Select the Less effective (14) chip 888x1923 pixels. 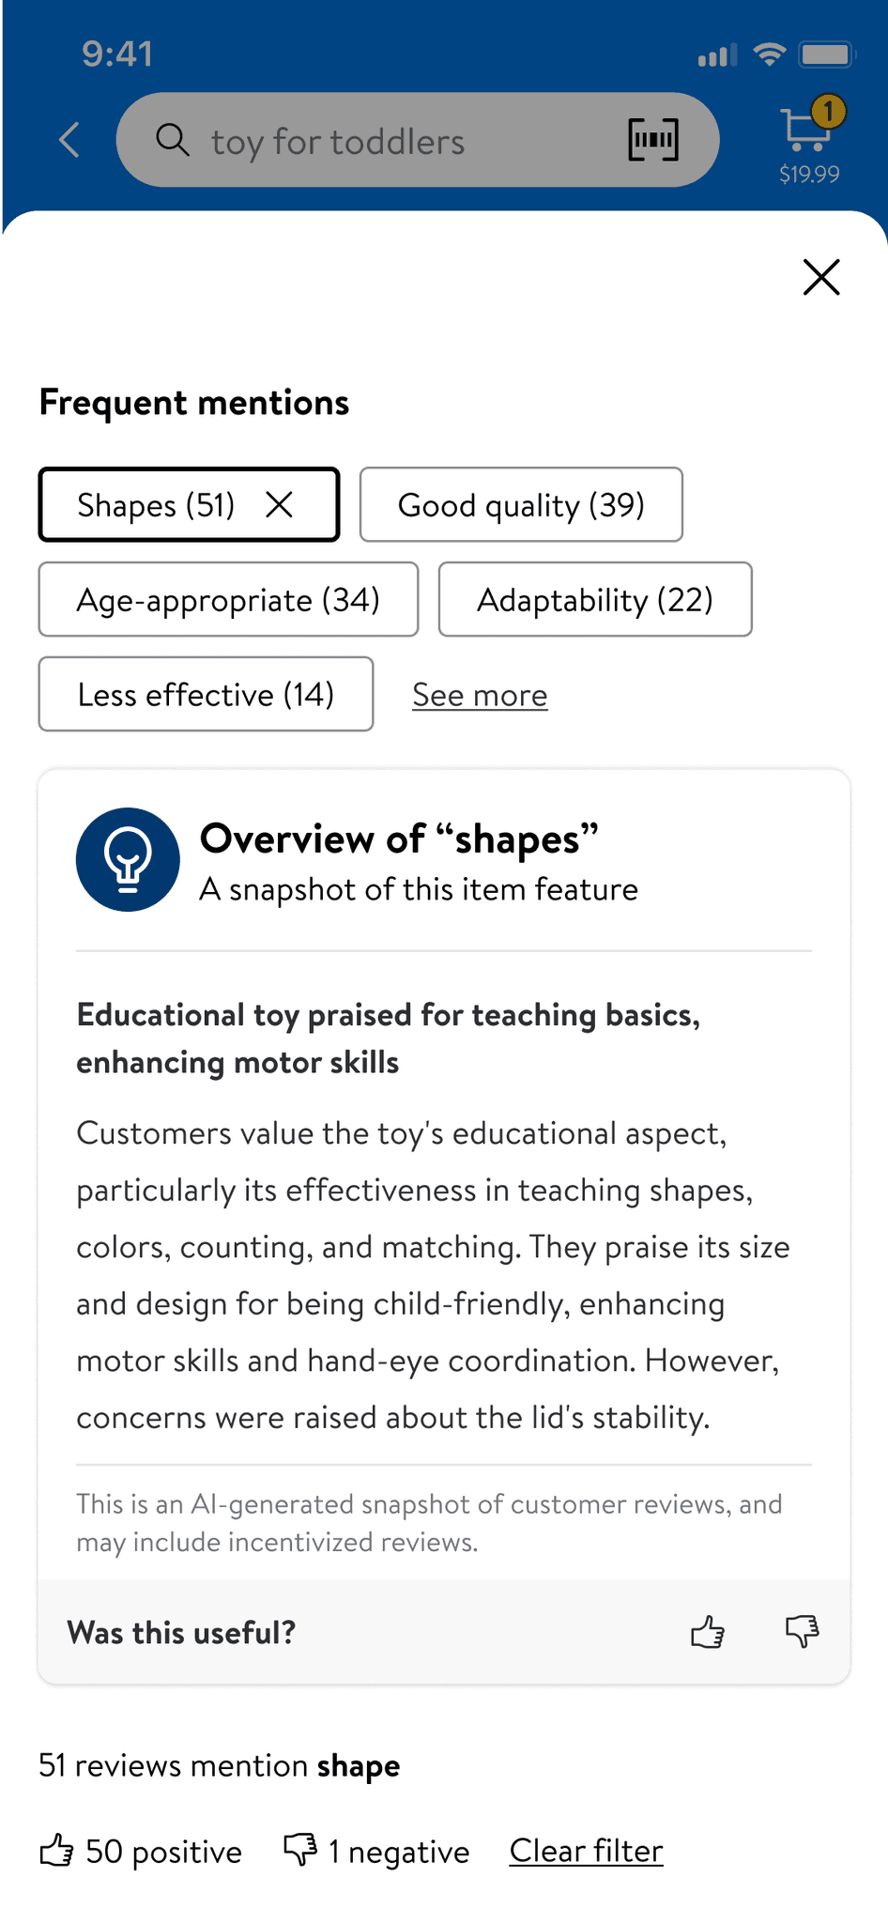click(x=206, y=694)
